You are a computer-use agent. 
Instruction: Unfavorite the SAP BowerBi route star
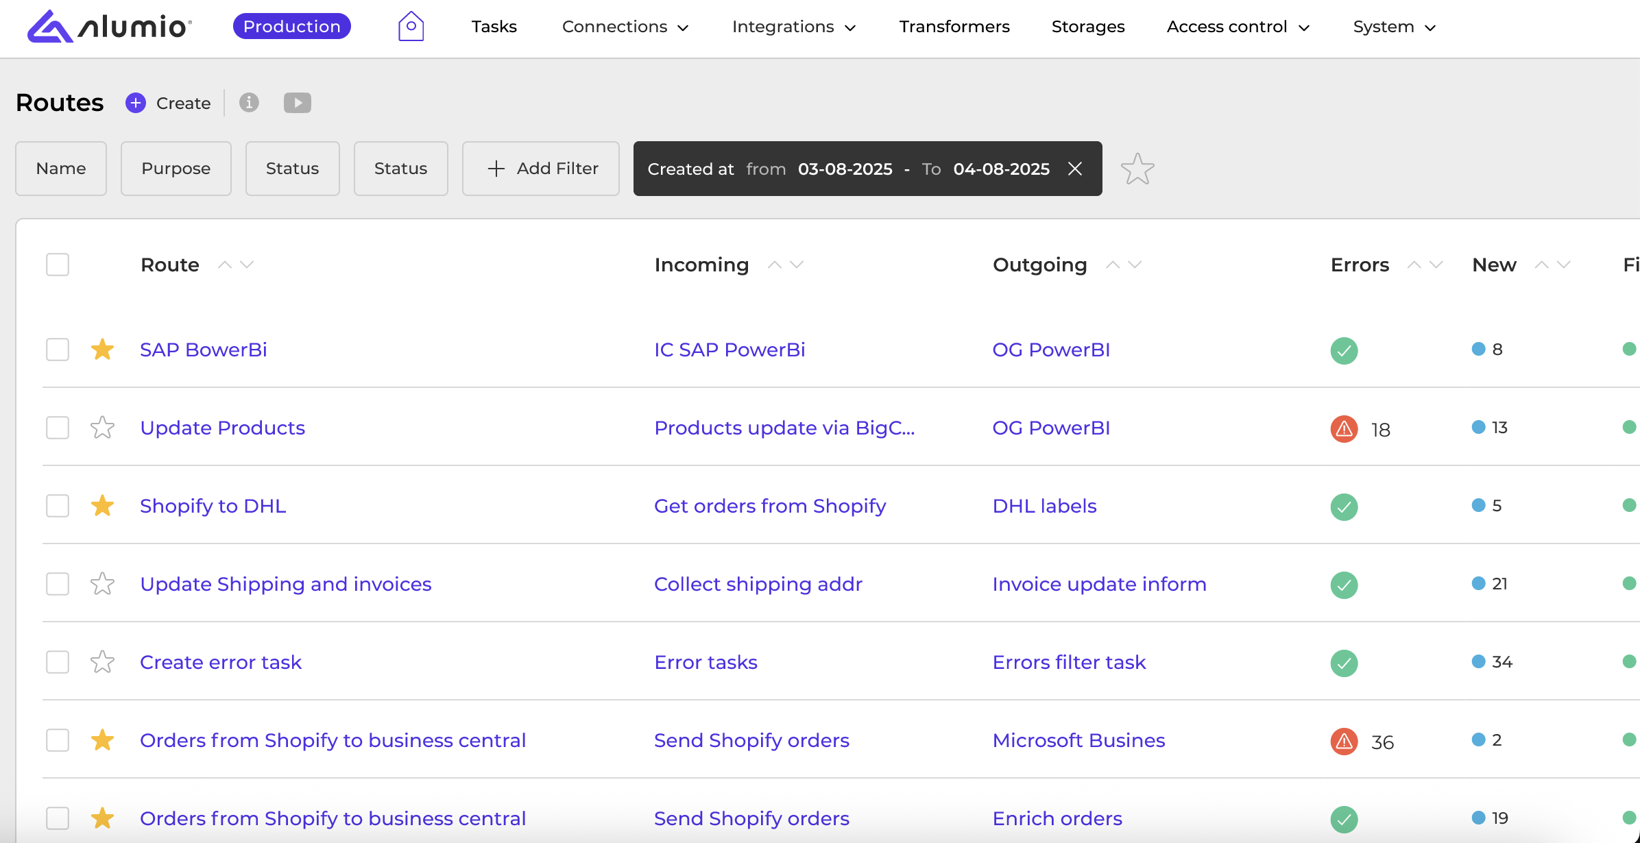[x=102, y=350]
